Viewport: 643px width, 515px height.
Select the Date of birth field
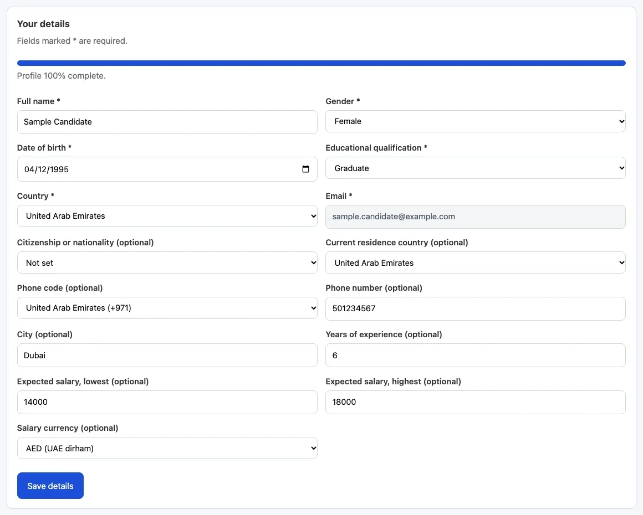point(167,169)
